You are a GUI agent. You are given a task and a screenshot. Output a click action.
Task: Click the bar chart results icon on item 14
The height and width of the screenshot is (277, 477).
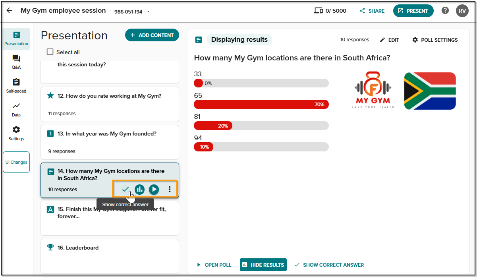[x=139, y=189]
